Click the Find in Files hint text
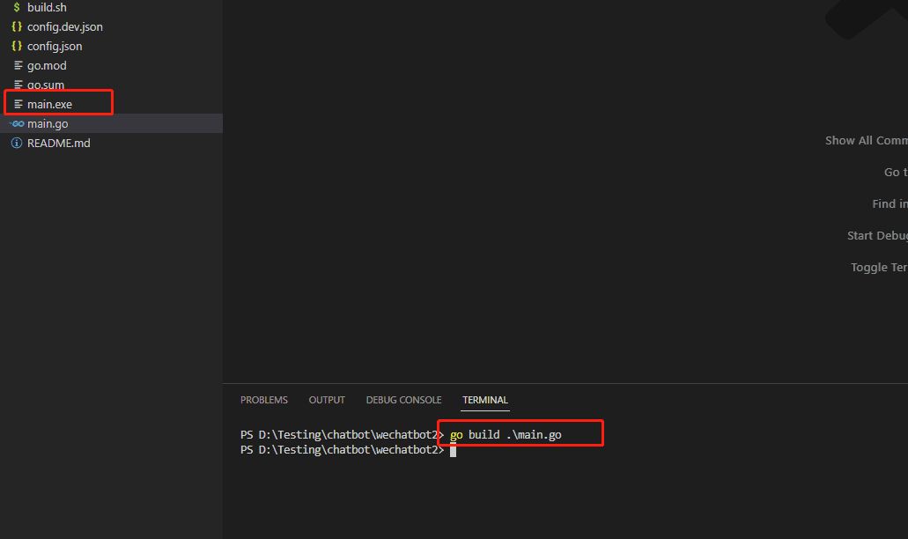This screenshot has width=908, height=539. [x=890, y=204]
